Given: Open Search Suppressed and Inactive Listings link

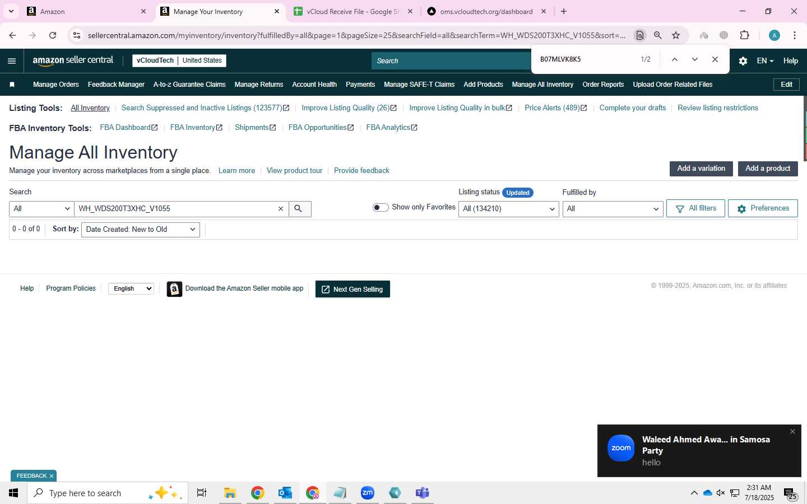Looking at the screenshot, I should pos(205,108).
